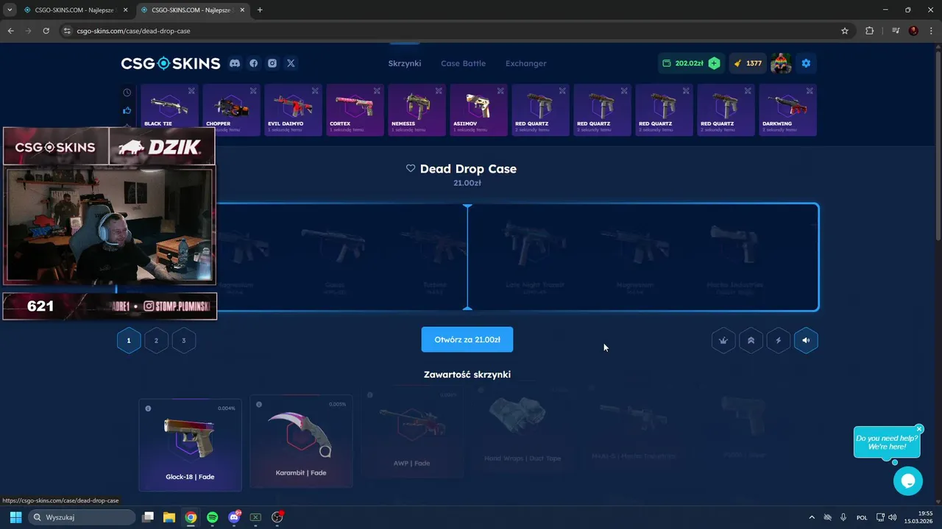Select 1 case to open
Screen dimensions: 942x529
129,340
